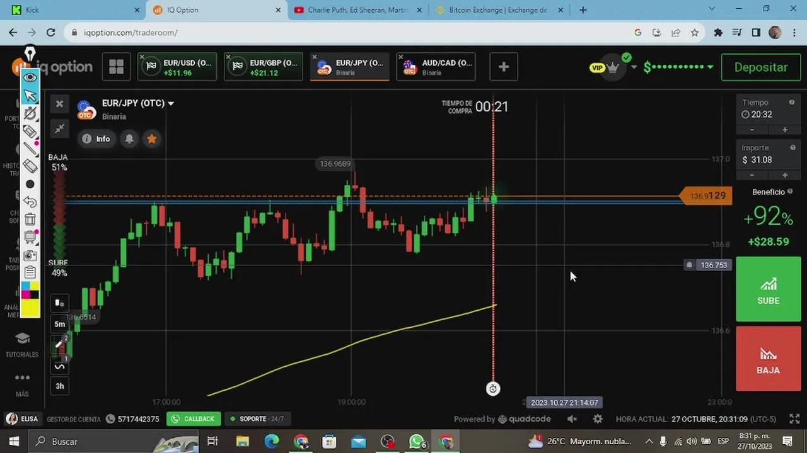Viewport: 807px width, 453px height.
Task: Switch to the EUR/GBP asset tab
Action: click(x=264, y=67)
